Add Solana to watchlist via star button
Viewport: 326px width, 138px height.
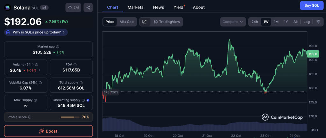(x=73, y=8)
